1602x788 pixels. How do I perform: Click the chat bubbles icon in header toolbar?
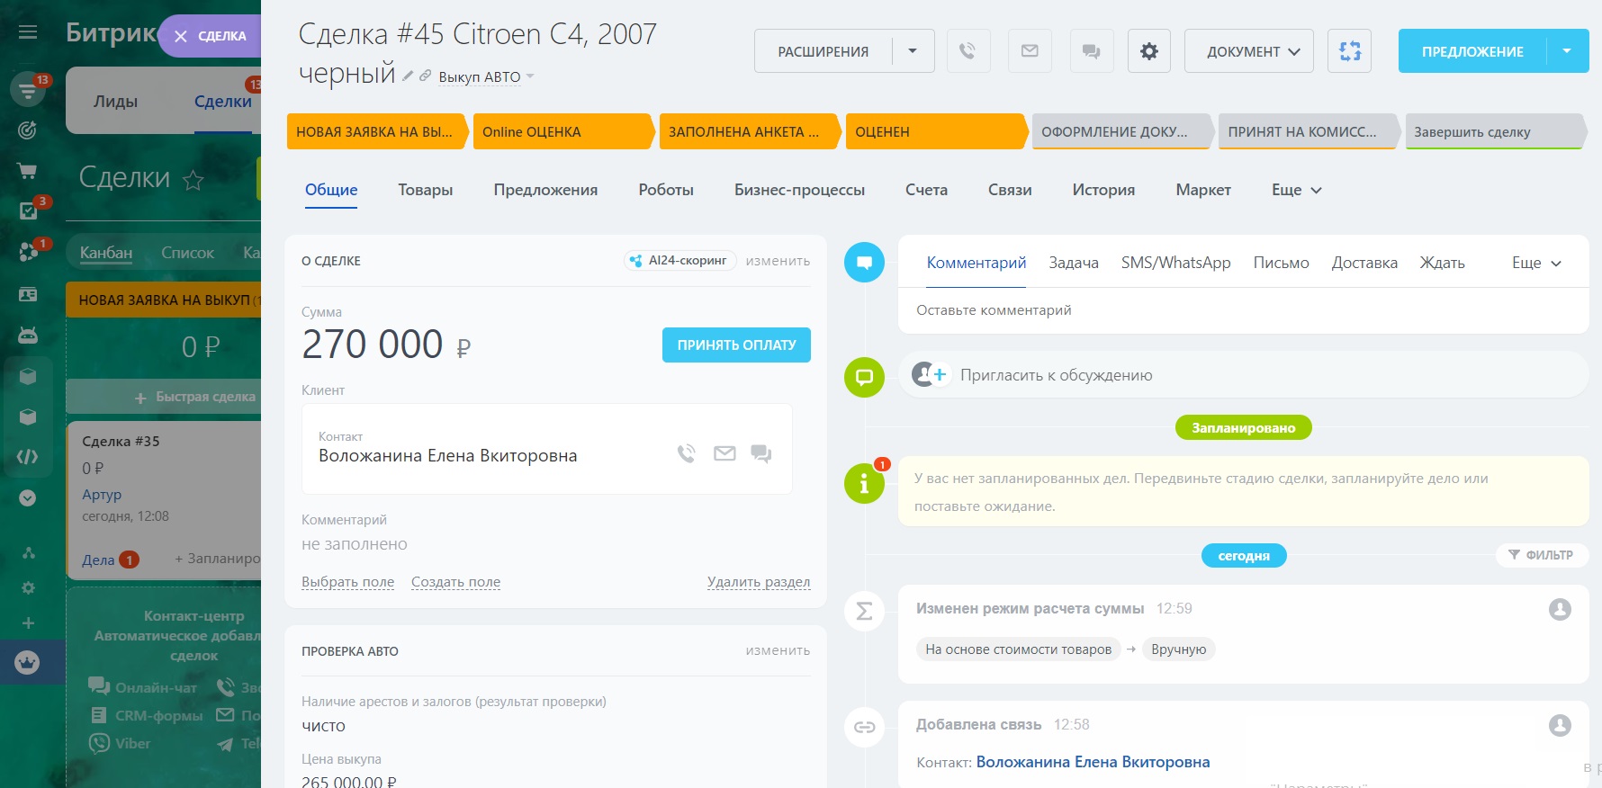(x=1091, y=51)
